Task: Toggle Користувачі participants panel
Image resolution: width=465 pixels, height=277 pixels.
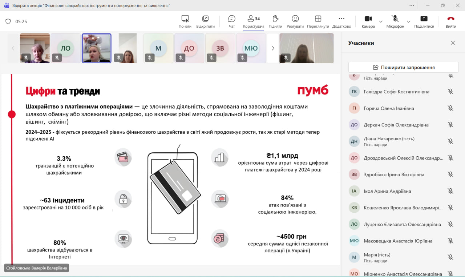Action: coord(254,21)
